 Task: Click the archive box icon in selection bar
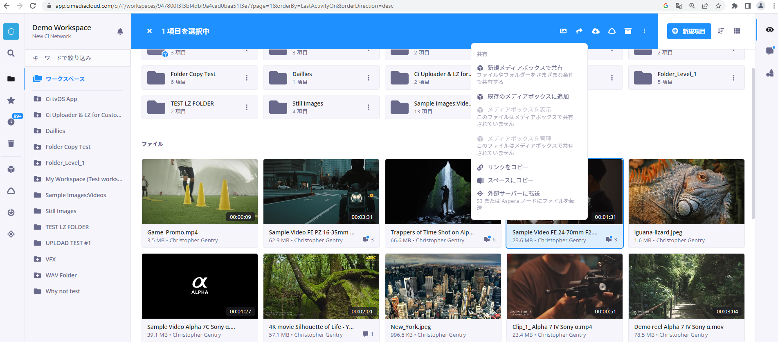[628, 31]
